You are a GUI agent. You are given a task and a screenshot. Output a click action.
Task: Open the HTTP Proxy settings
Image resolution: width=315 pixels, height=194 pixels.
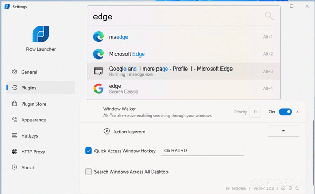pyautogui.click(x=40, y=152)
